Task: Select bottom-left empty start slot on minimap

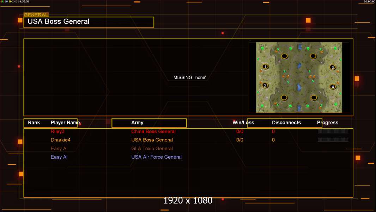Action: 284,98
